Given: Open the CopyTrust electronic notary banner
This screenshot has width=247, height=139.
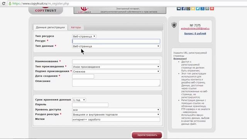Looking at the screenshot, I should [x=120, y=10].
